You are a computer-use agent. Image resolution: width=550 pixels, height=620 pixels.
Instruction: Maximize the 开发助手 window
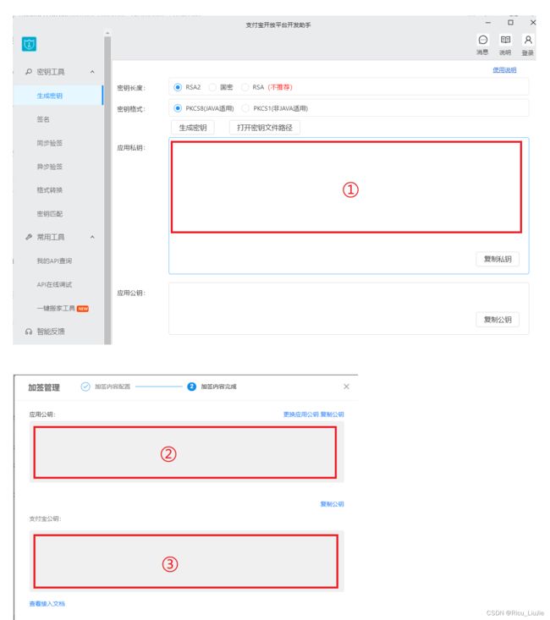[510, 23]
